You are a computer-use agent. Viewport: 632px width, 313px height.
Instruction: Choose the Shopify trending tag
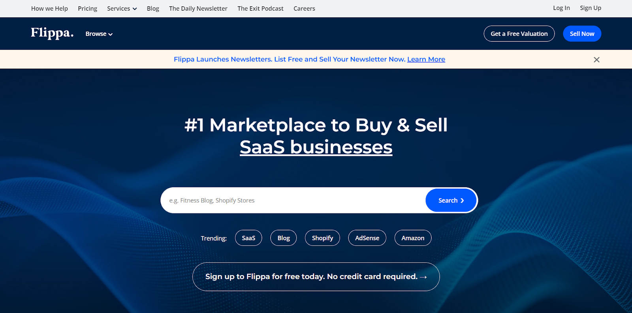322,238
